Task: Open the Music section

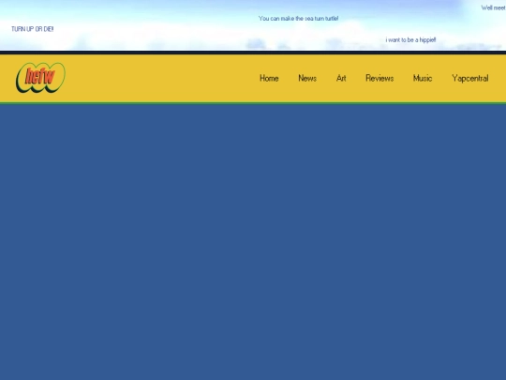Action: 423,78
